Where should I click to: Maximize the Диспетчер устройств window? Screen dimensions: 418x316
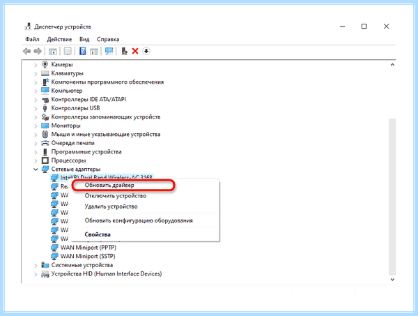pyautogui.click(x=364, y=26)
